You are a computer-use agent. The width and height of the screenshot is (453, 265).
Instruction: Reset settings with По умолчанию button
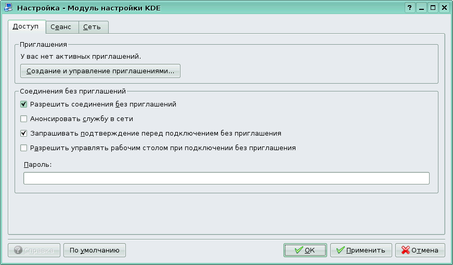(x=95, y=250)
